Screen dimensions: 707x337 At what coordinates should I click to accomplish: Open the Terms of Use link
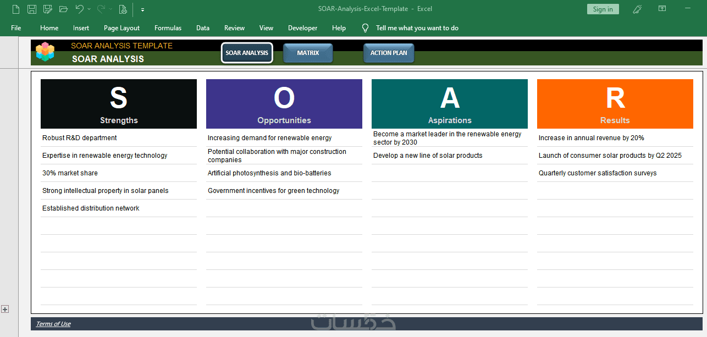click(x=53, y=324)
